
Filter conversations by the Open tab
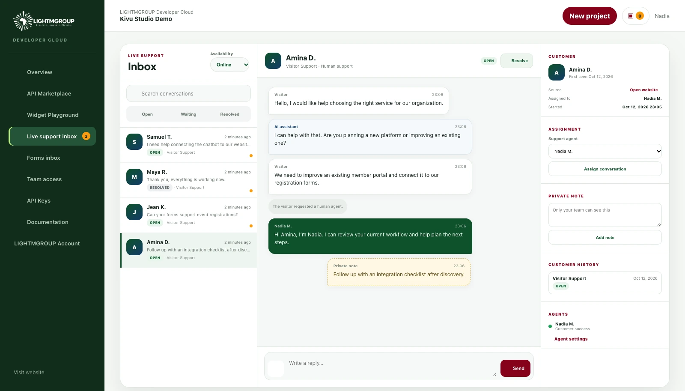(147, 114)
